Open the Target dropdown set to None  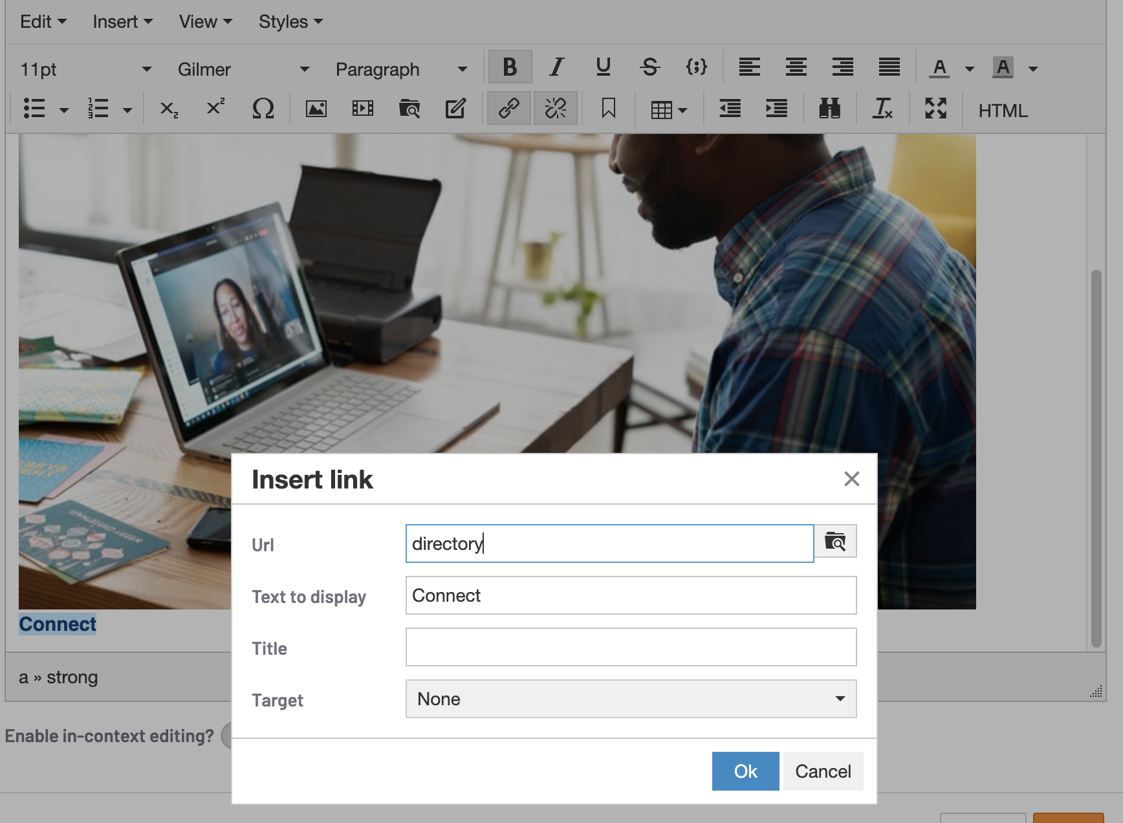631,699
